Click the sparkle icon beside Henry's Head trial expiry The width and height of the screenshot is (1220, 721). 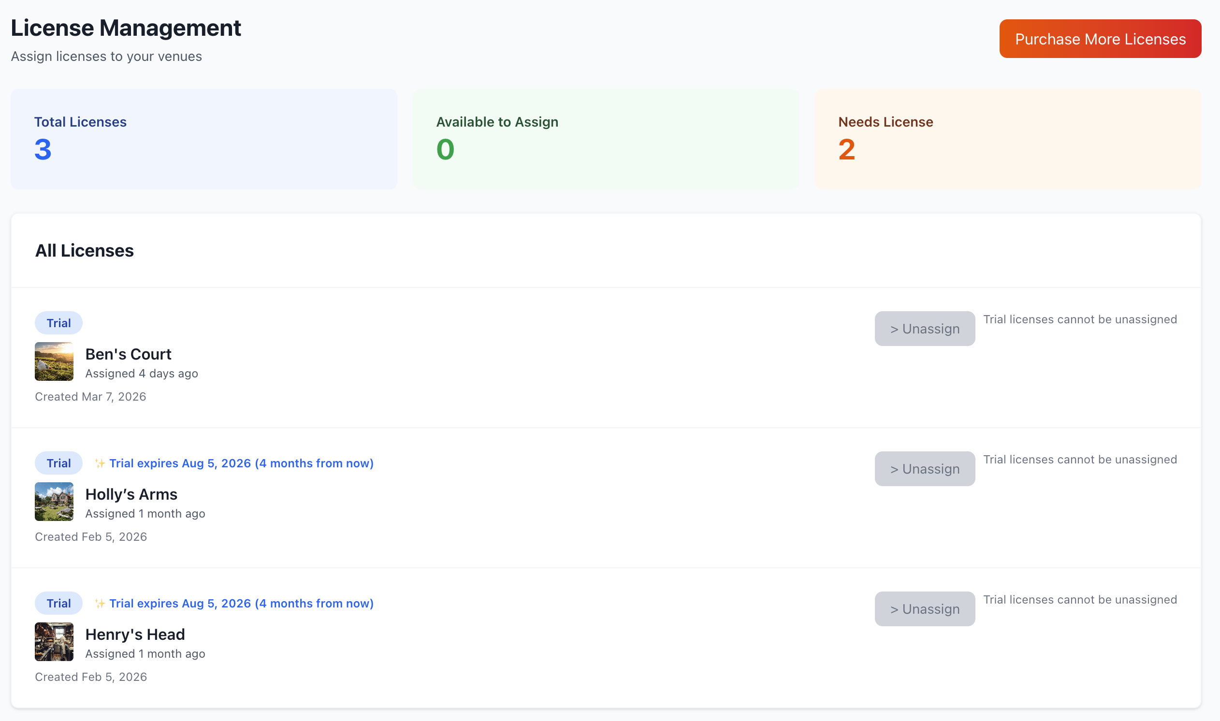pyautogui.click(x=100, y=603)
